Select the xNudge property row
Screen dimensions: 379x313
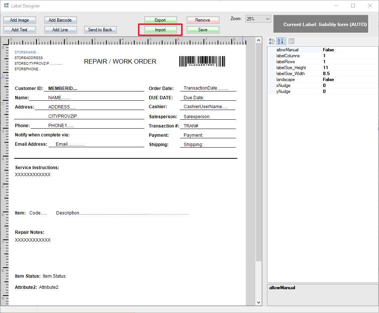pos(323,85)
